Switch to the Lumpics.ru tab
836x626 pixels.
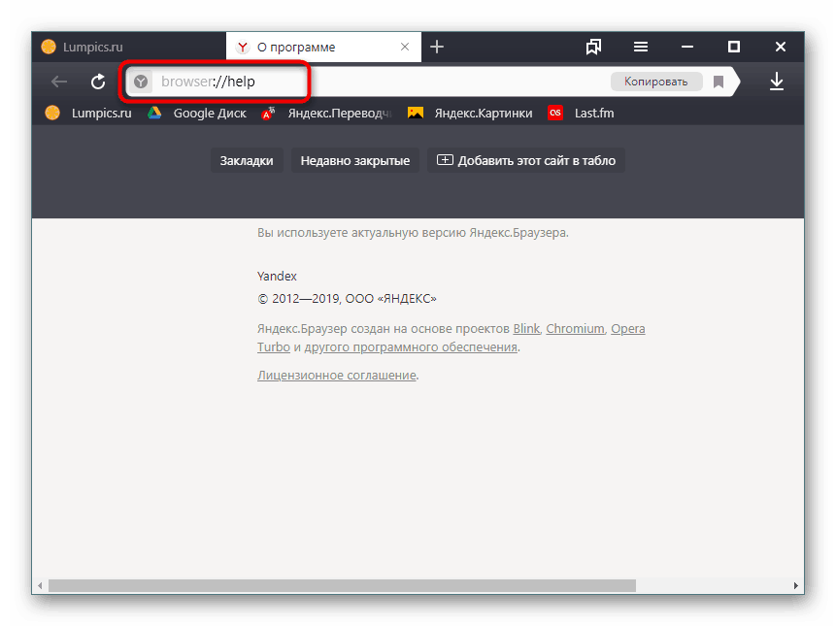tap(129, 47)
